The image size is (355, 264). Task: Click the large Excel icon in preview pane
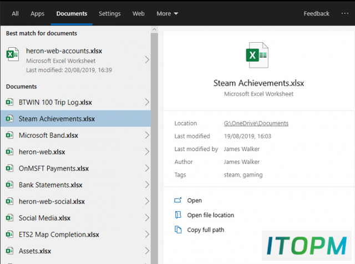click(257, 55)
